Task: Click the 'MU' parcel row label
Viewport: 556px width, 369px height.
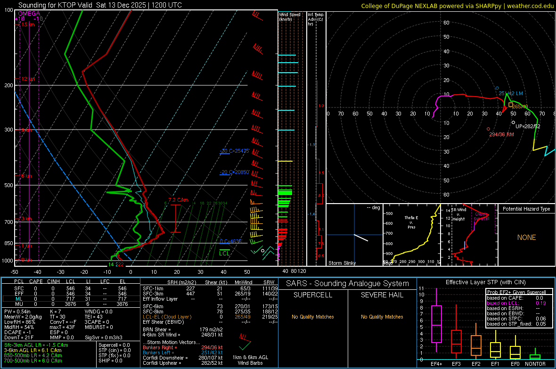Action: point(19,304)
